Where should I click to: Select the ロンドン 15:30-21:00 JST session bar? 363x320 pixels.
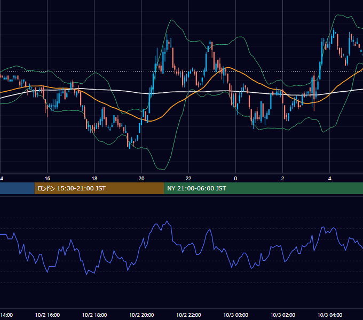click(99, 188)
